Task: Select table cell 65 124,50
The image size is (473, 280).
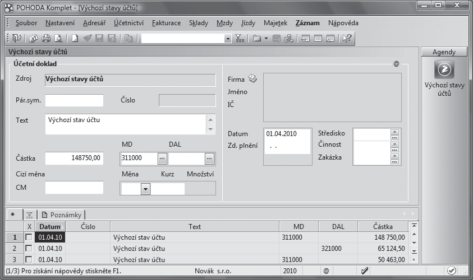Action: [x=383, y=249]
